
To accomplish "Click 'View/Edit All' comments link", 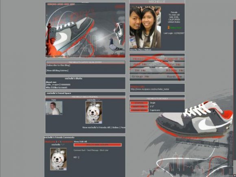I will pos(81,142).
